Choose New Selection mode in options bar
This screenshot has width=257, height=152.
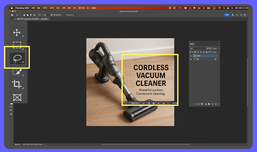click(24, 15)
